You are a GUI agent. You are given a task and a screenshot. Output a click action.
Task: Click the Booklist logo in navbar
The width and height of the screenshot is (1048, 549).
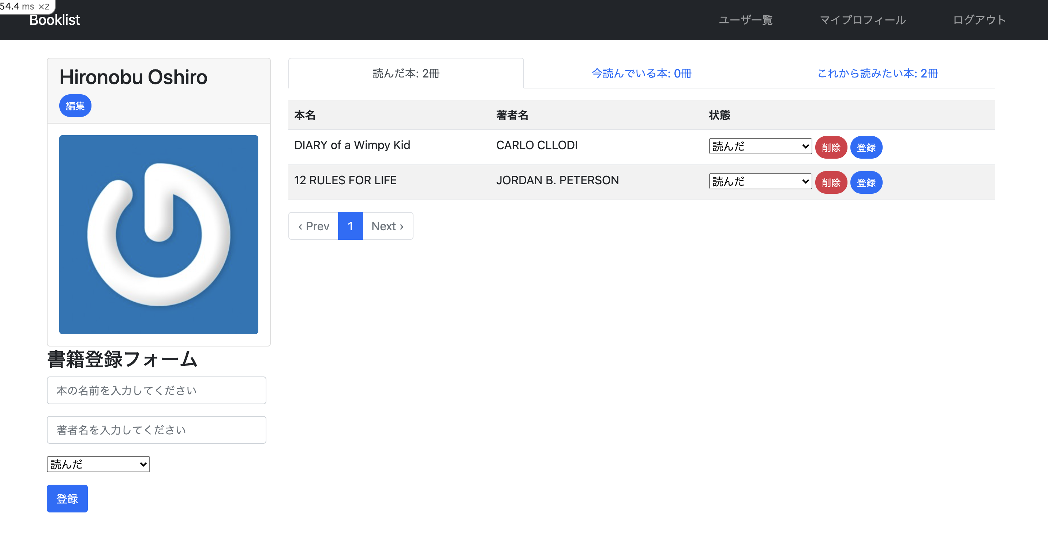pos(55,19)
